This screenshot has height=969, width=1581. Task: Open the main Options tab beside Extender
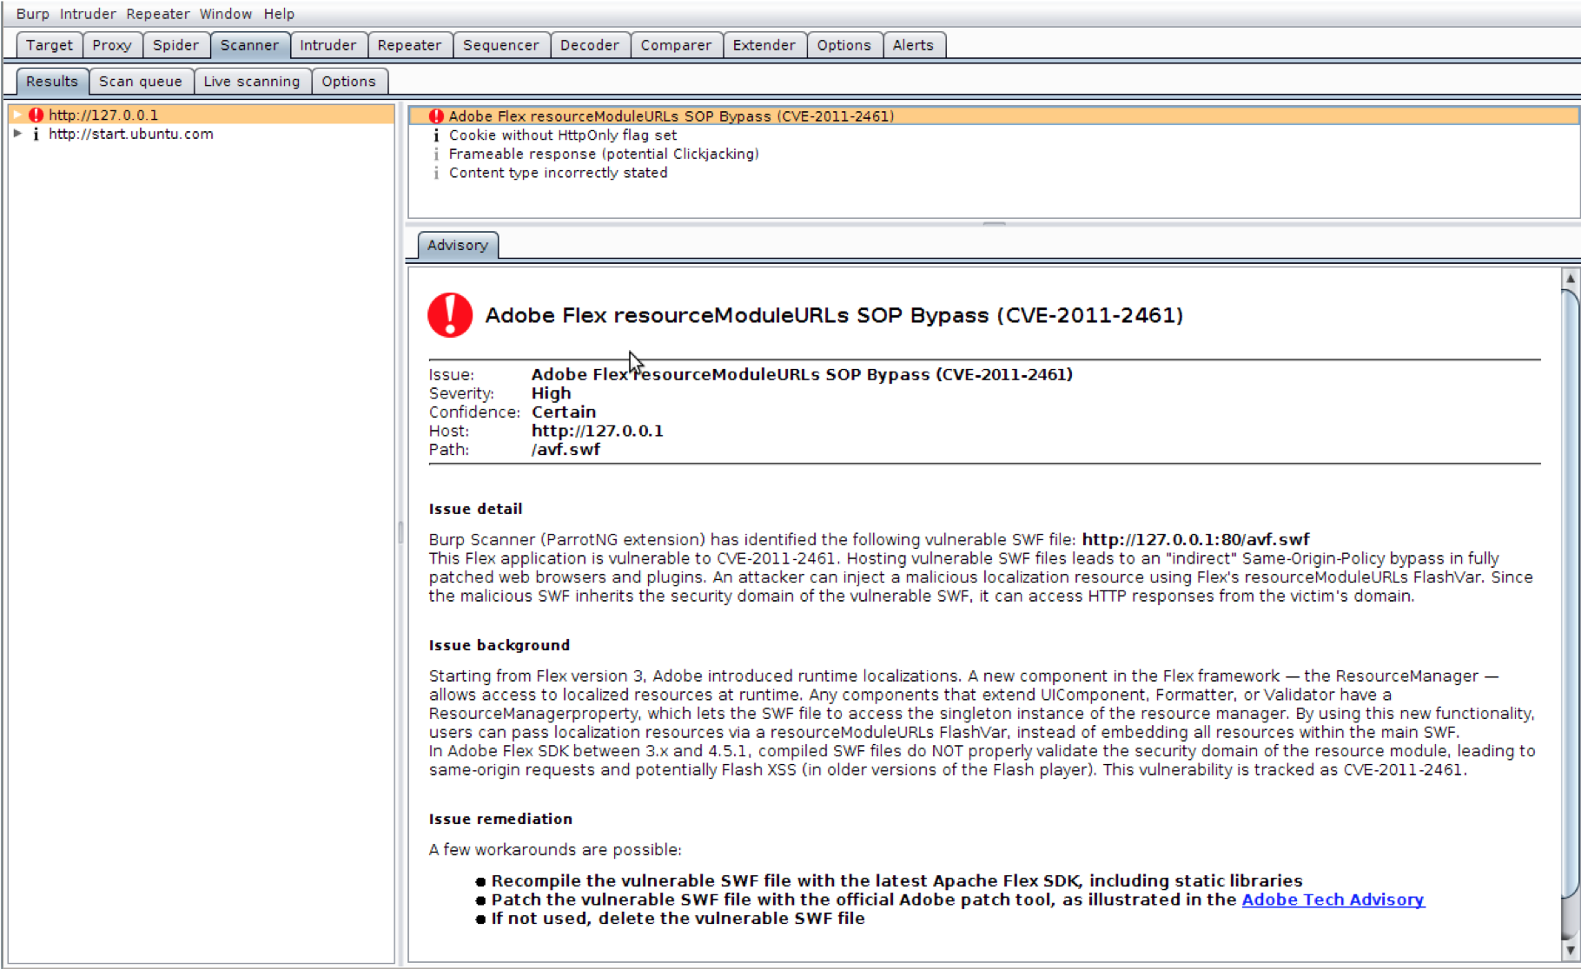click(843, 45)
